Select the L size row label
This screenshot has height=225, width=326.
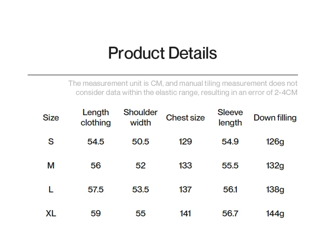[x=51, y=189]
